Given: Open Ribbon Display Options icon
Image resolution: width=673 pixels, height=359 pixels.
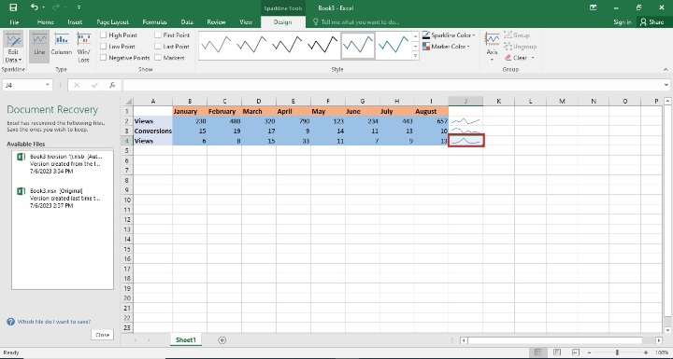Looking at the screenshot, I should [x=594, y=7].
